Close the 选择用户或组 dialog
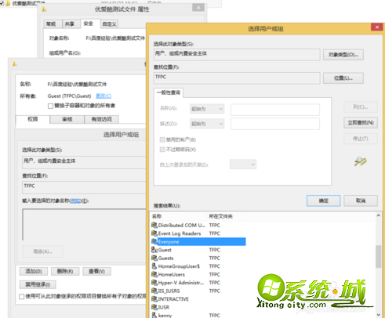This screenshot has height=318, width=385. coord(377,27)
